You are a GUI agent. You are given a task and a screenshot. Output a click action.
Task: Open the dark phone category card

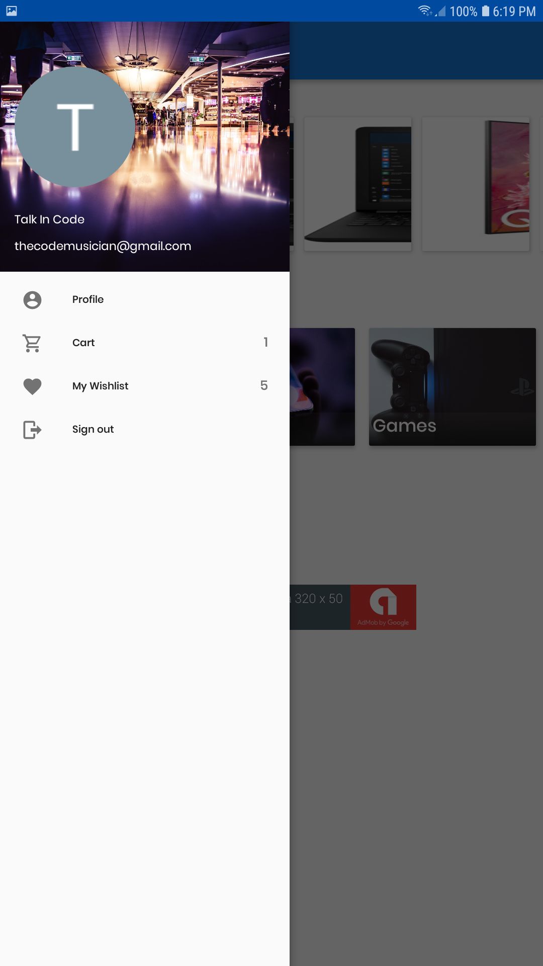point(322,387)
